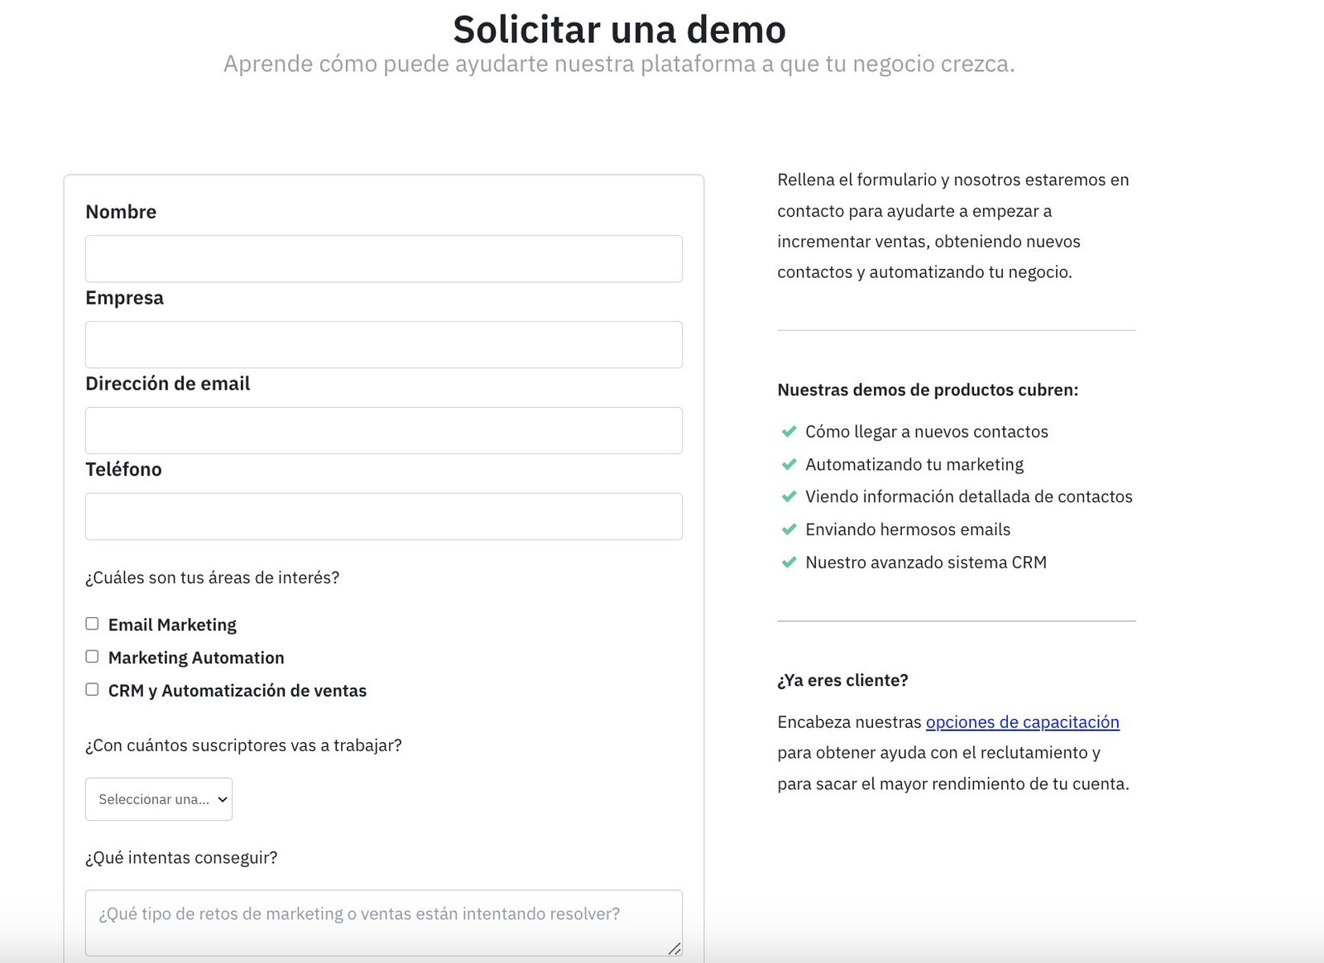The image size is (1324, 963).
Task: Click the checkmark icon beside 'Nuestro avanzado sistema CRM'
Action: [x=789, y=563]
